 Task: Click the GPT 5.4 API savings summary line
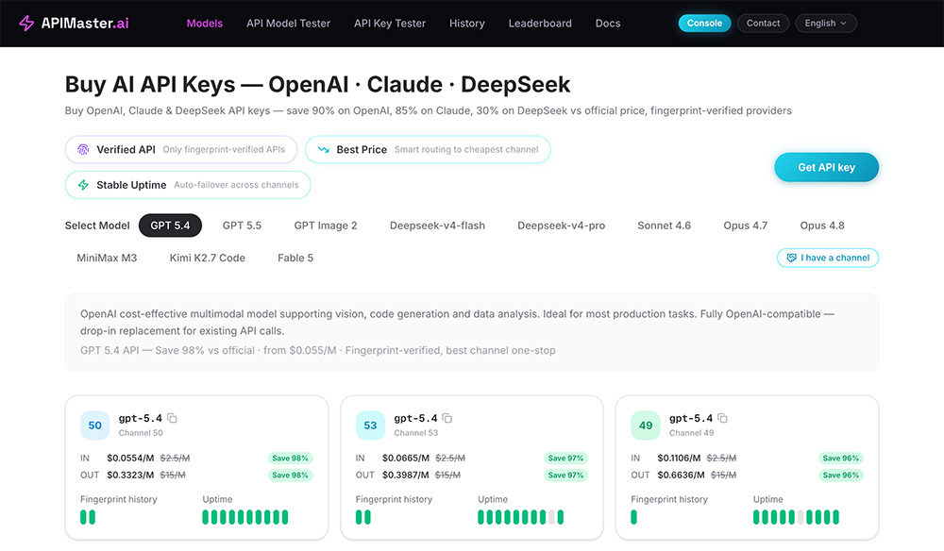click(318, 351)
